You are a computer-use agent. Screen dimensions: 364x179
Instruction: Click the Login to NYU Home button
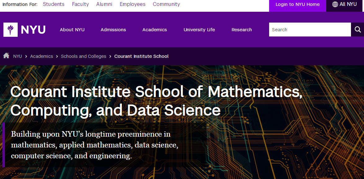click(x=297, y=4)
